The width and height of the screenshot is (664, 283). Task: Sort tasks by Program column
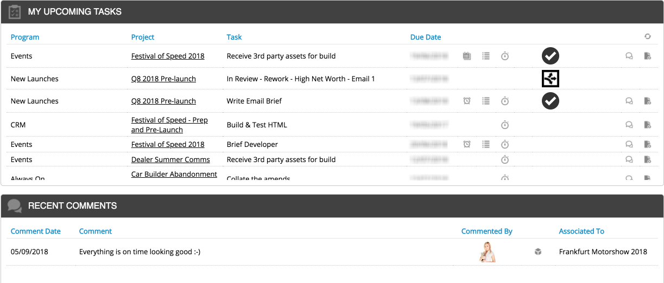[x=25, y=37]
